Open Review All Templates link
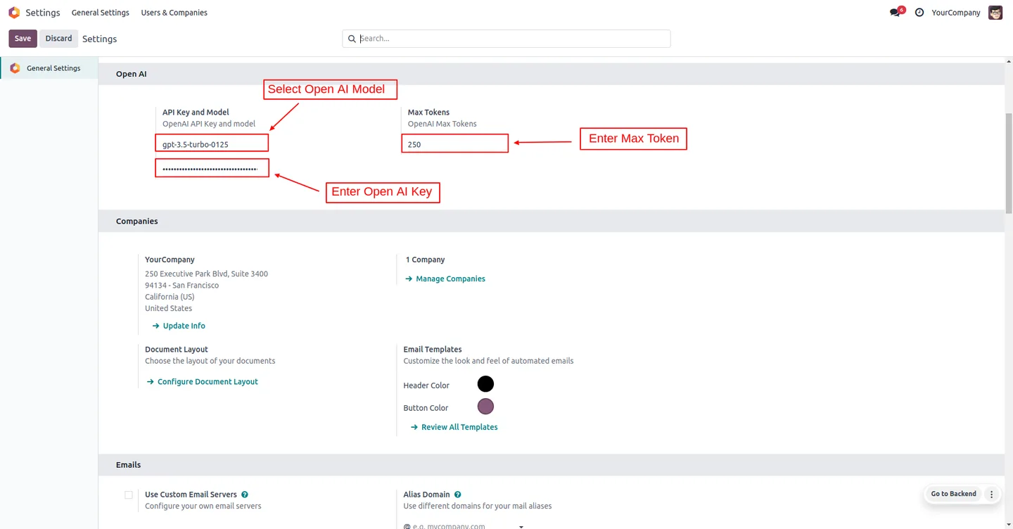 454,427
